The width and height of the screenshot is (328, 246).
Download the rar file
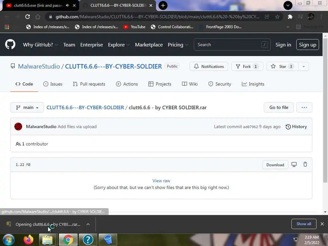coord(275,165)
